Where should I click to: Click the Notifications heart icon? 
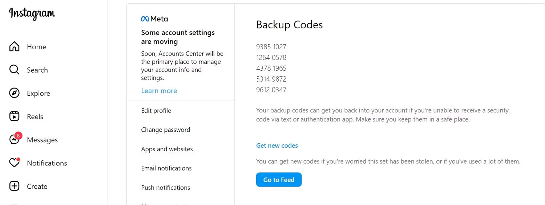(14, 163)
